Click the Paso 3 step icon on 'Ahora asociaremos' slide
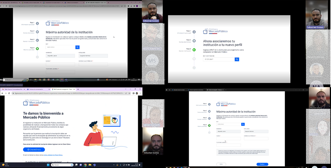The width and height of the screenshot is (331, 168). click(x=194, y=50)
